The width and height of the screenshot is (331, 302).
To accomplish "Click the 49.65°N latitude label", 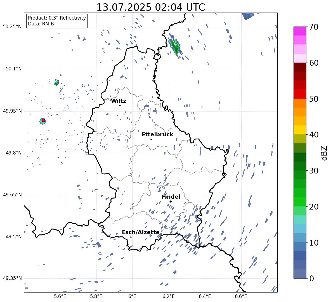I will tap(12, 195).
